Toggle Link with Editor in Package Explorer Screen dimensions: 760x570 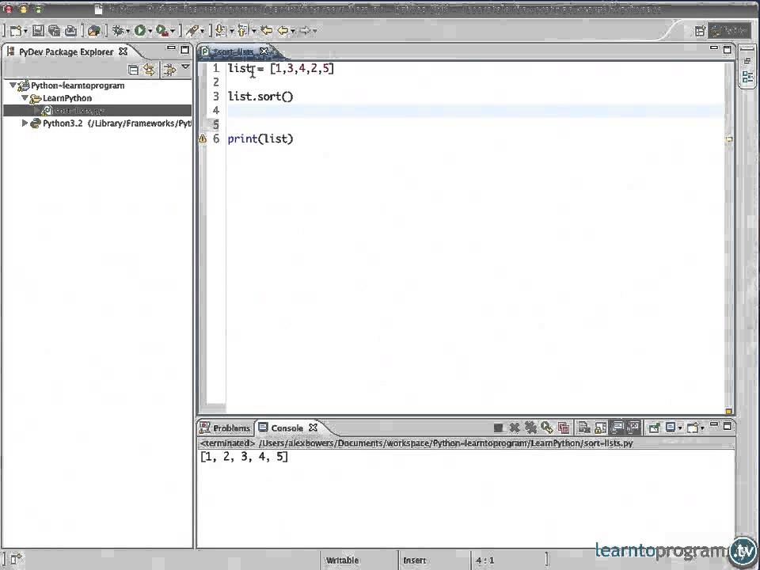[150, 70]
